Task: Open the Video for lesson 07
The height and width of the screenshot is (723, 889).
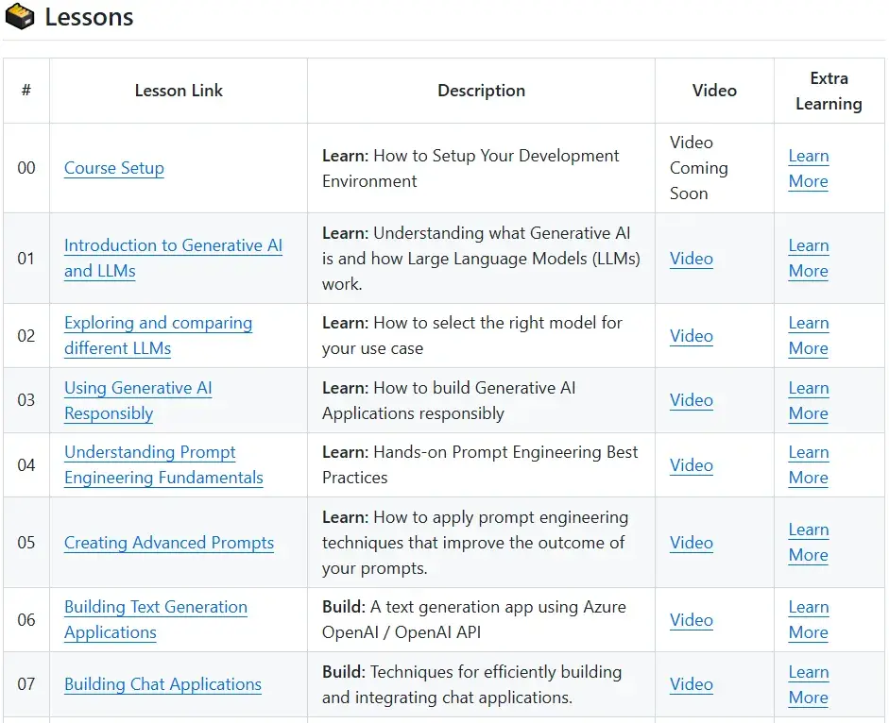Action: [692, 684]
